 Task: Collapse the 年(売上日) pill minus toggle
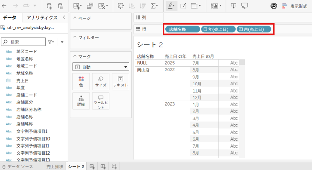[x=205, y=29]
